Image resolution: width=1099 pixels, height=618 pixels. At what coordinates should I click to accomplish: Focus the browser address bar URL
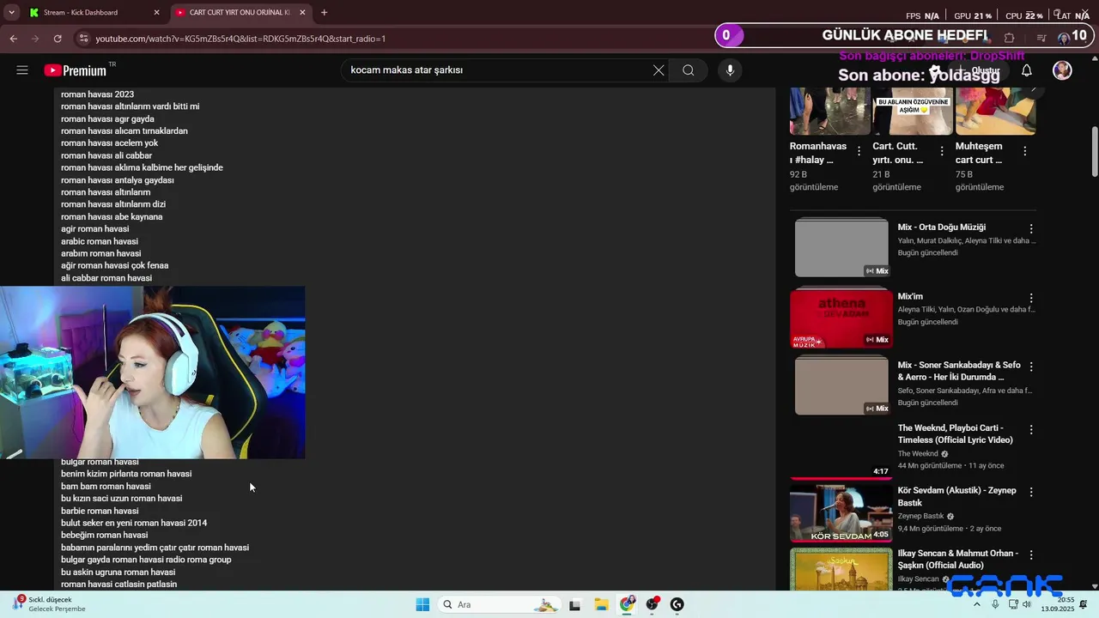(x=240, y=39)
